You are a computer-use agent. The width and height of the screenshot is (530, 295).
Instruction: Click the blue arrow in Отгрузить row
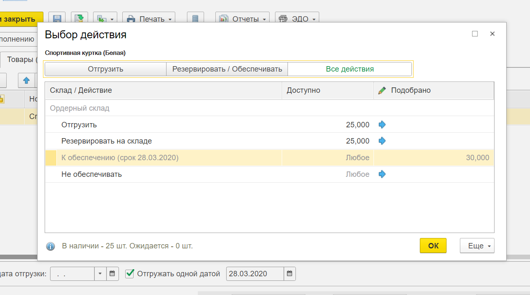(x=382, y=124)
